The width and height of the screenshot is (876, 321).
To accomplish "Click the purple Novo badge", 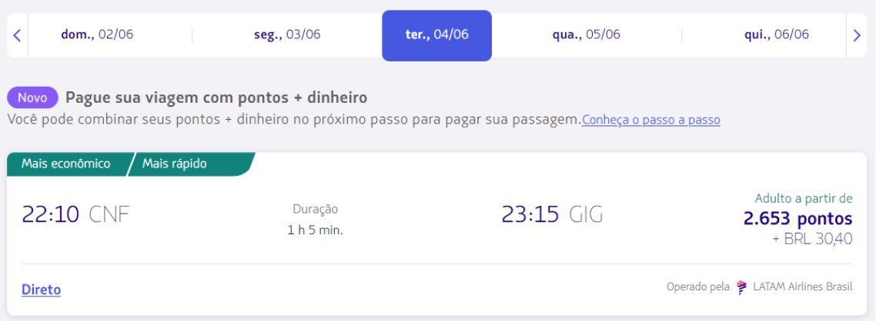I will pyautogui.click(x=32, y=98).
